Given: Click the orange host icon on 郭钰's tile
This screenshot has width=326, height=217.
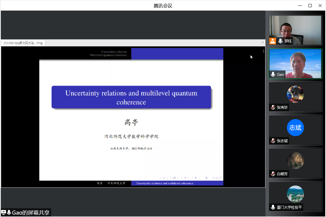Looking at the screenshot, I should click(x=272, y=41).
